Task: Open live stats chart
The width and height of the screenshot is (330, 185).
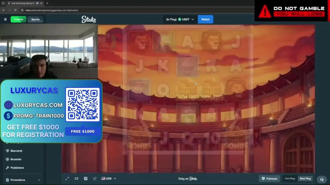Action: pyautogui.click(x=86, y=179)
